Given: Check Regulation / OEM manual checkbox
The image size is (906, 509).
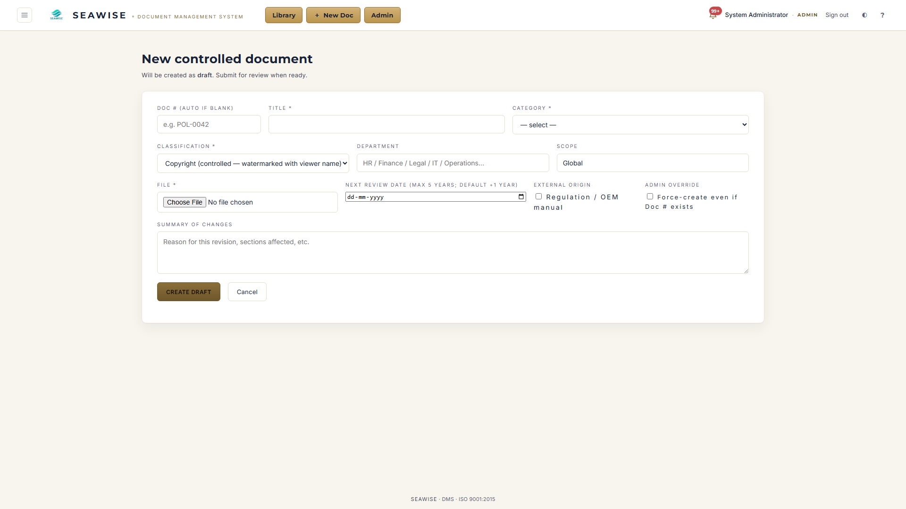Looking at the screenshot, I should [538, 197].
